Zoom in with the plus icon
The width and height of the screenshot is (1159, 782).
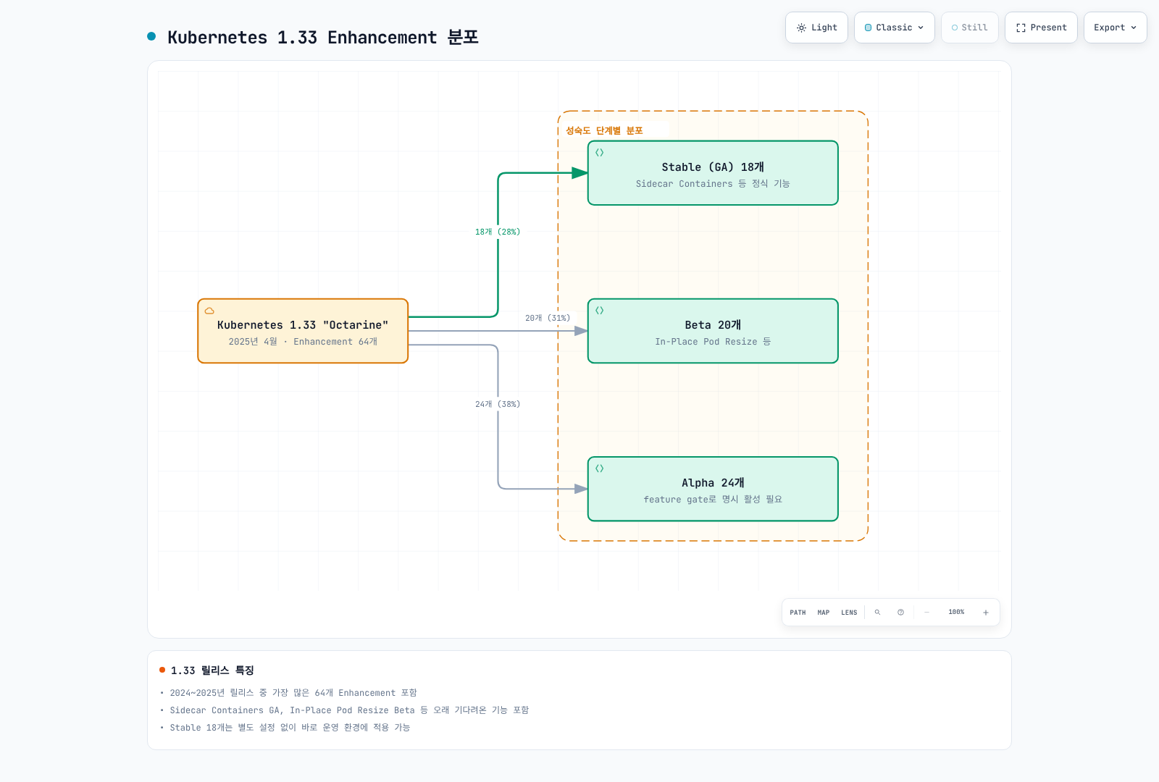[985, 613]
